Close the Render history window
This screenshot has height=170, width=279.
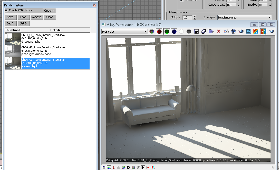tap(94, 5)
